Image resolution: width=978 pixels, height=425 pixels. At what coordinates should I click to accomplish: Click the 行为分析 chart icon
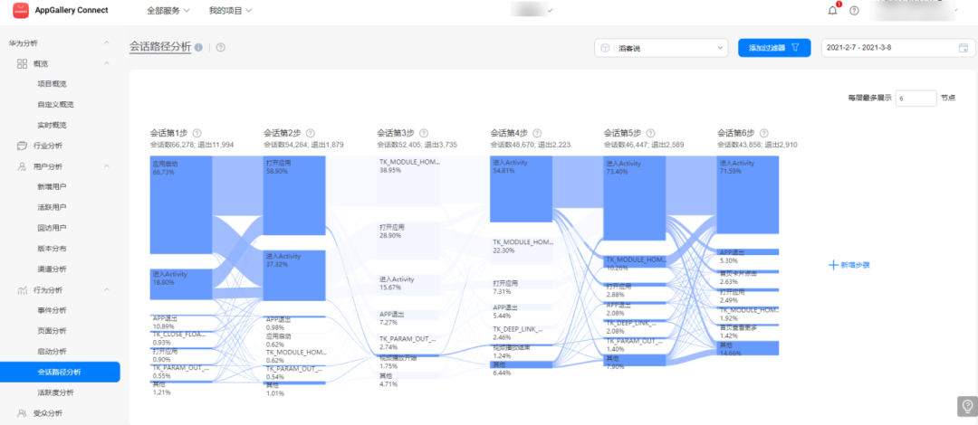(22, 289)
